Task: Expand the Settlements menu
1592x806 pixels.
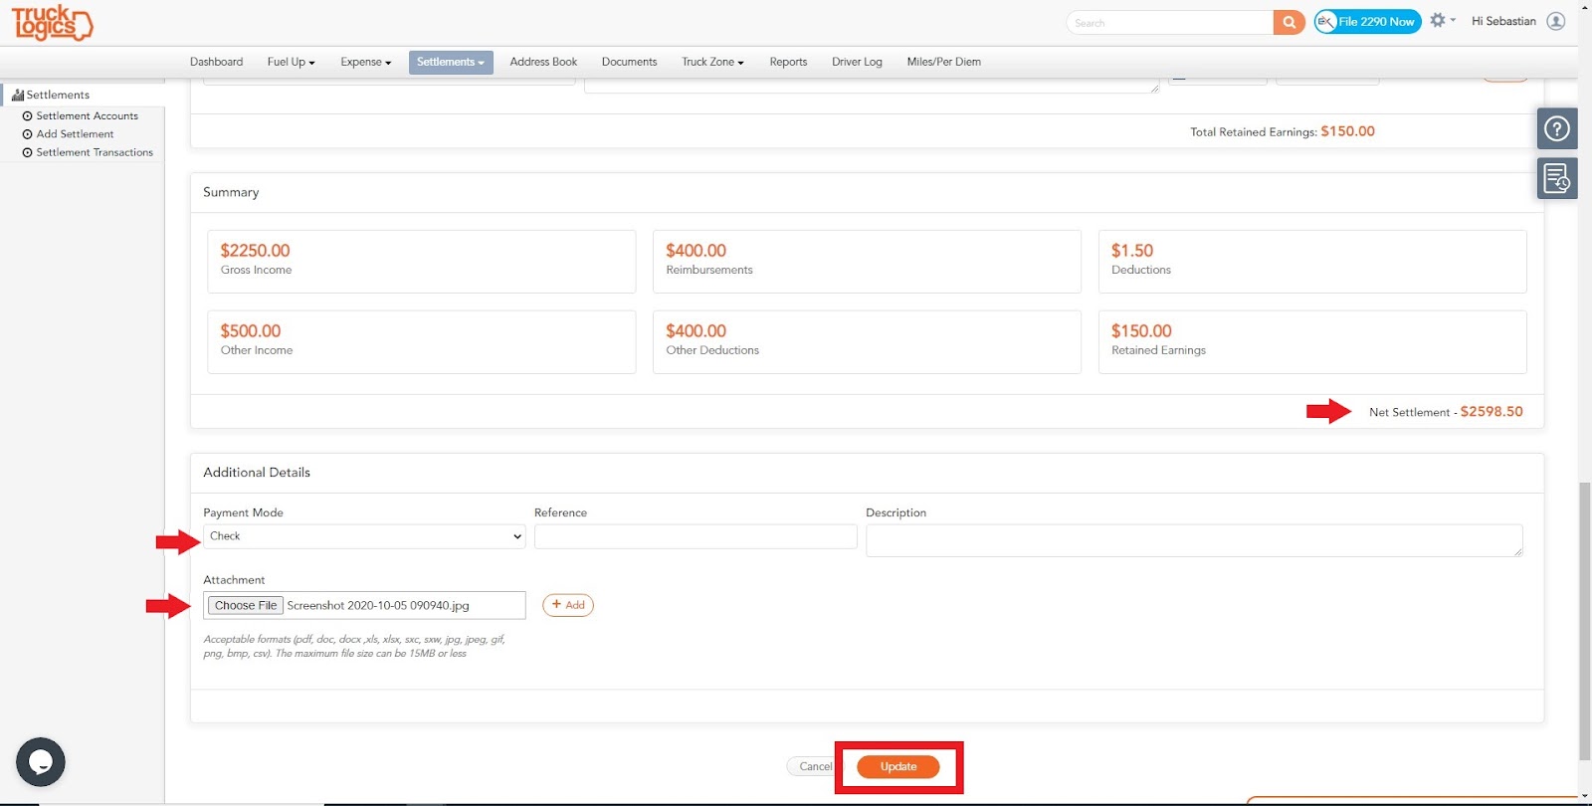Action: [451, 62]
